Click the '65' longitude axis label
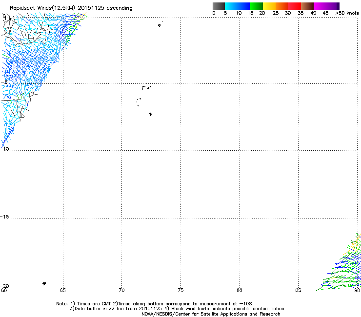 [x=63, y=290]
